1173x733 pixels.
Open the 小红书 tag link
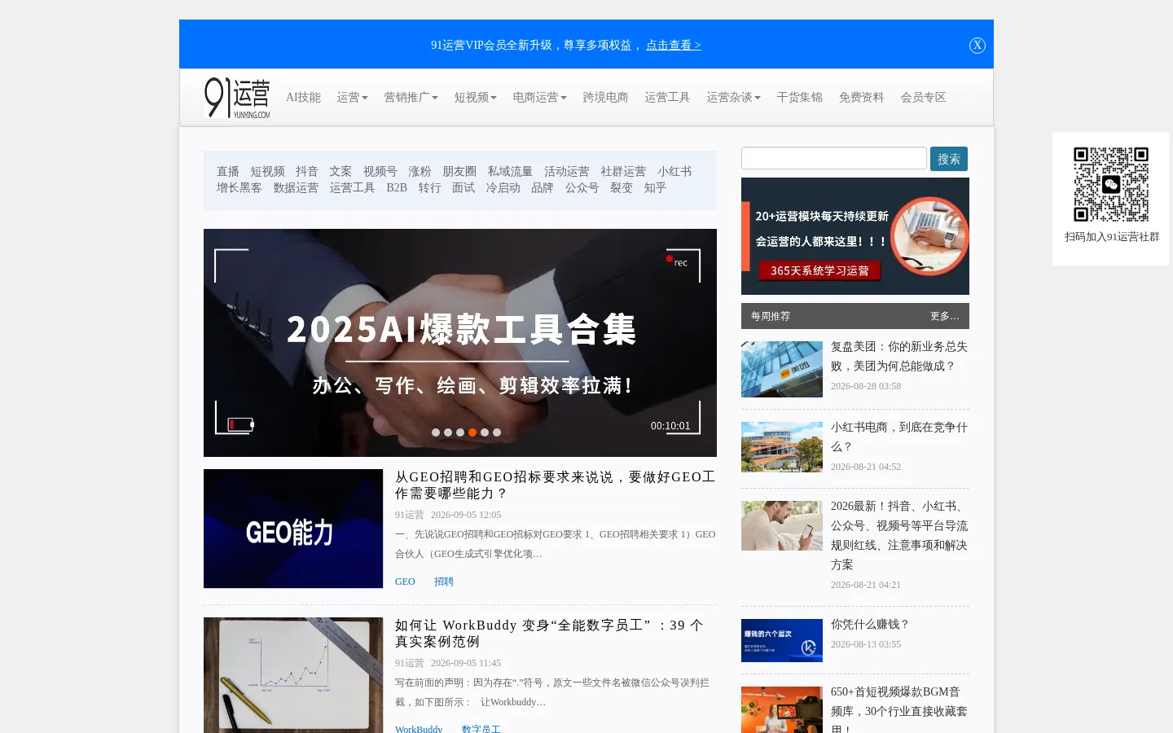[674, 172]
